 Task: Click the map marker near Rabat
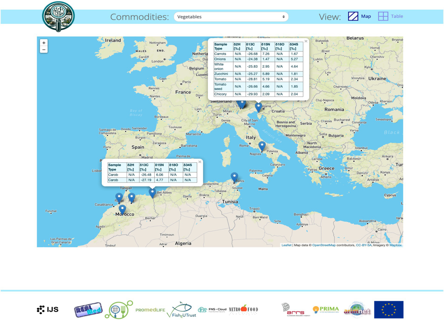[119, 198]
